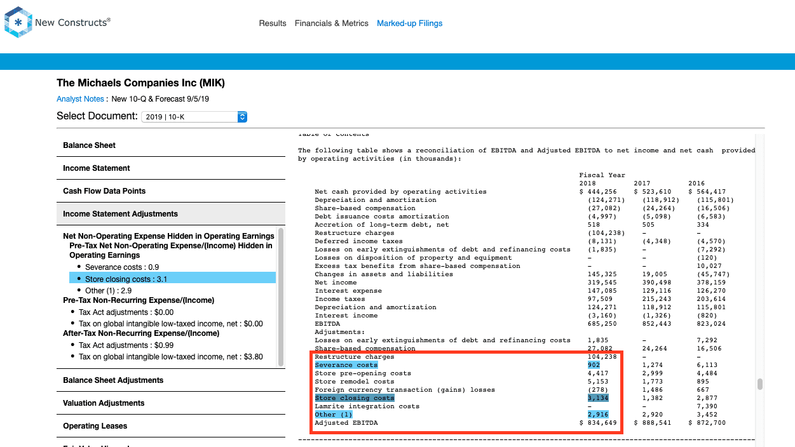The image size is (795, 447).
Task: Expand the Balance Sheet section
Action: point(170,145)
